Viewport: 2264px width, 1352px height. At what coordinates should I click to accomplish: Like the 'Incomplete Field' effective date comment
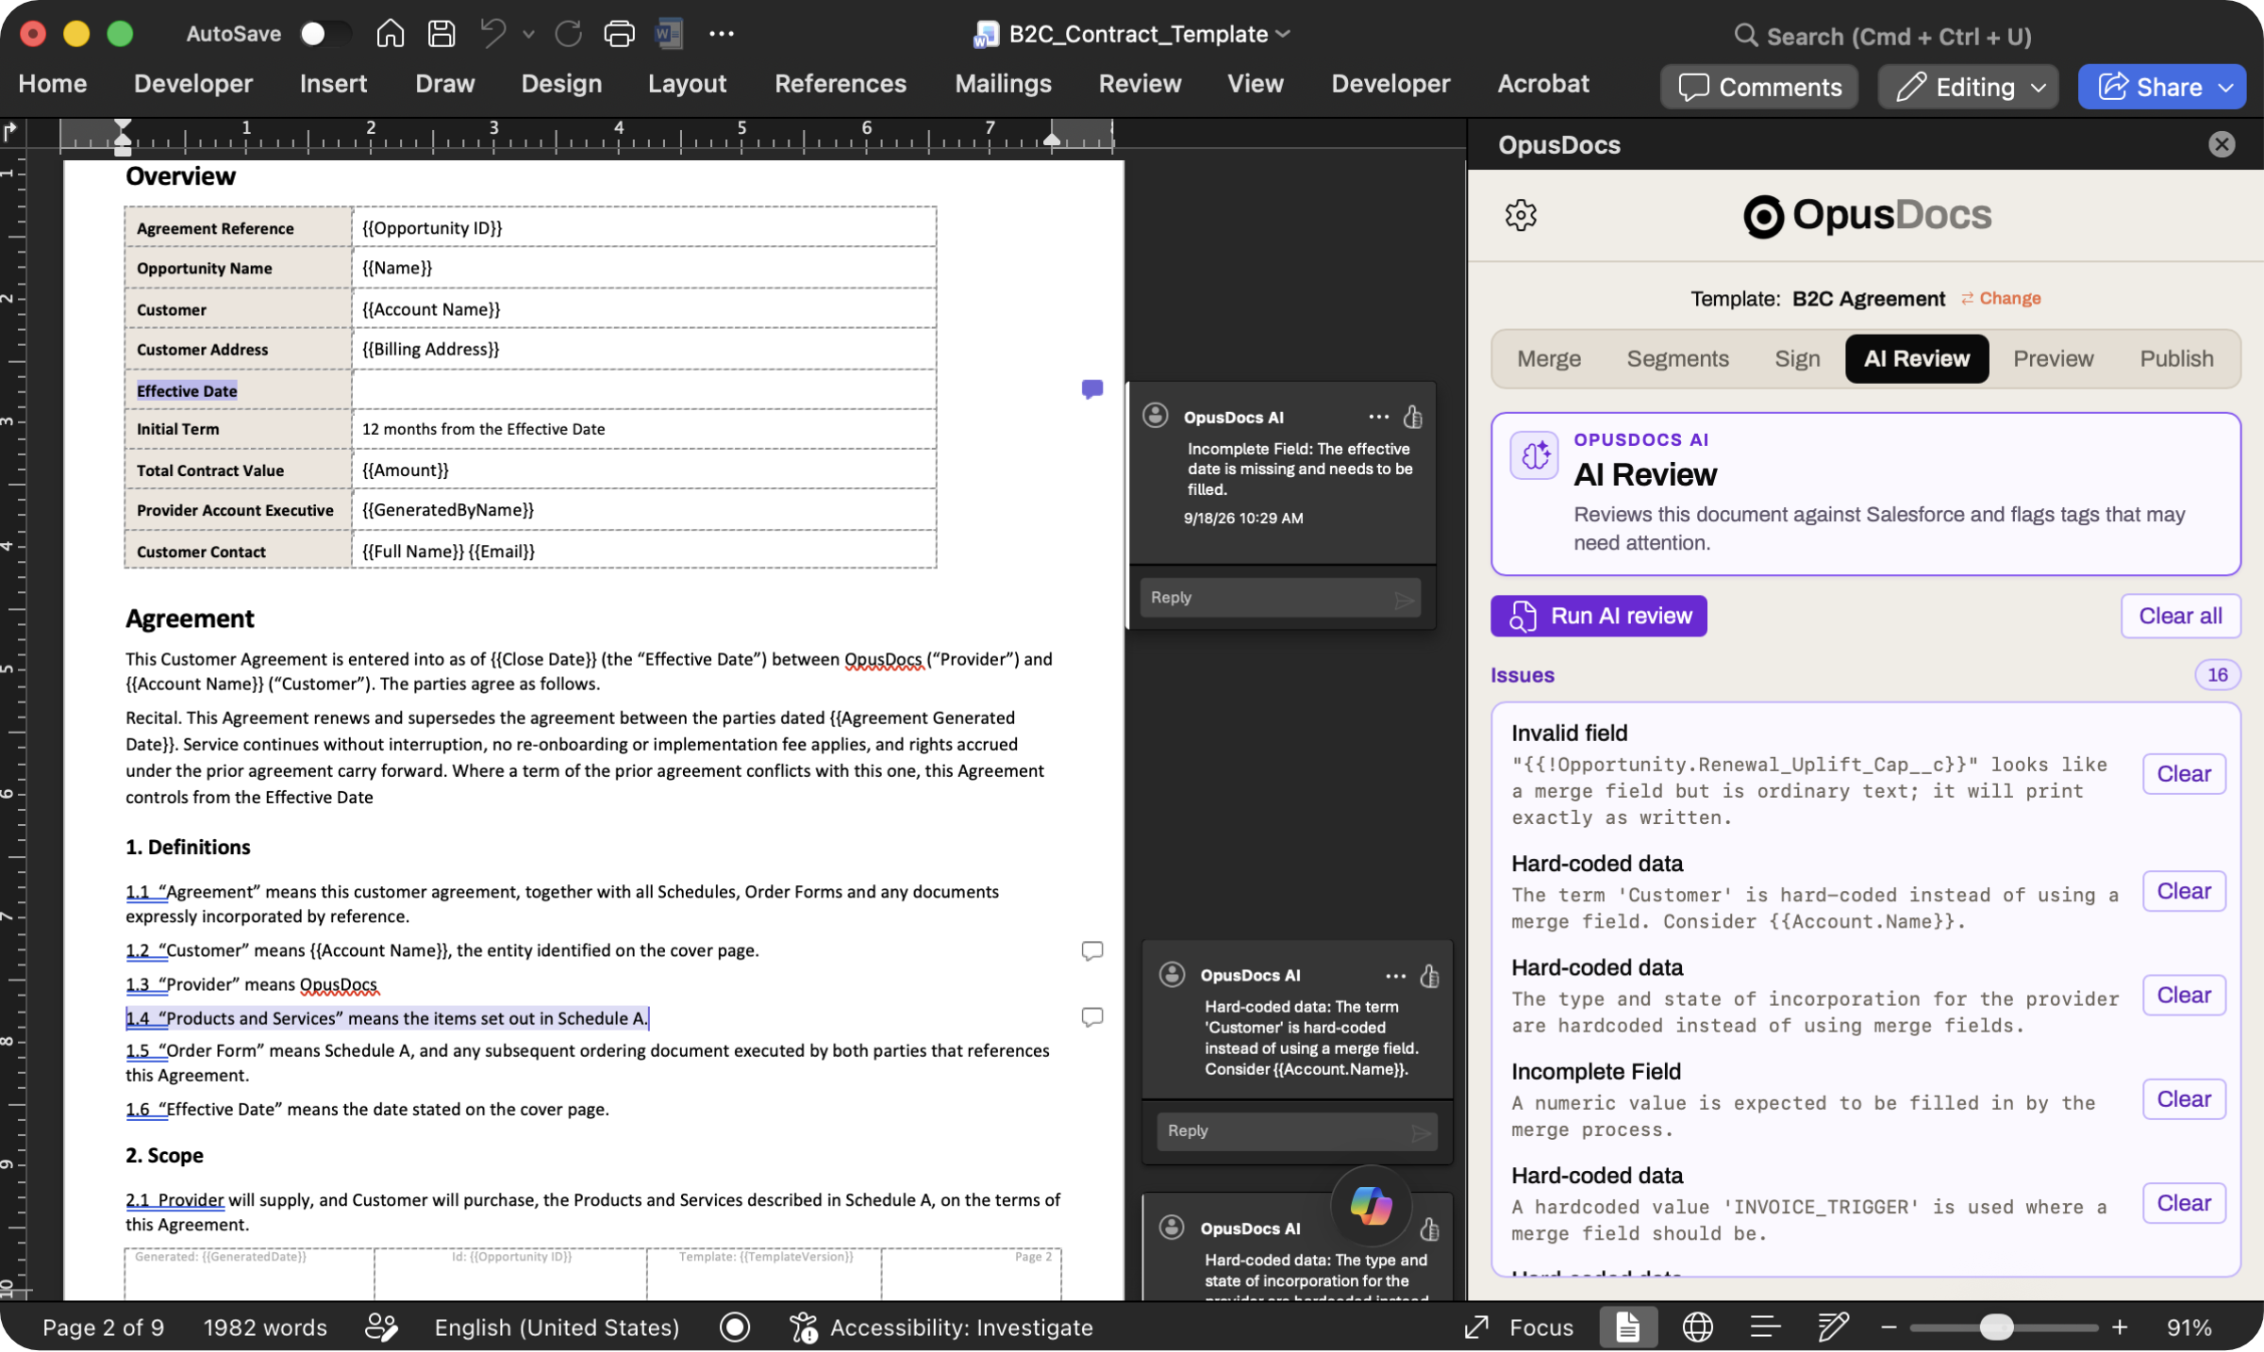[x=1412, y=417]
